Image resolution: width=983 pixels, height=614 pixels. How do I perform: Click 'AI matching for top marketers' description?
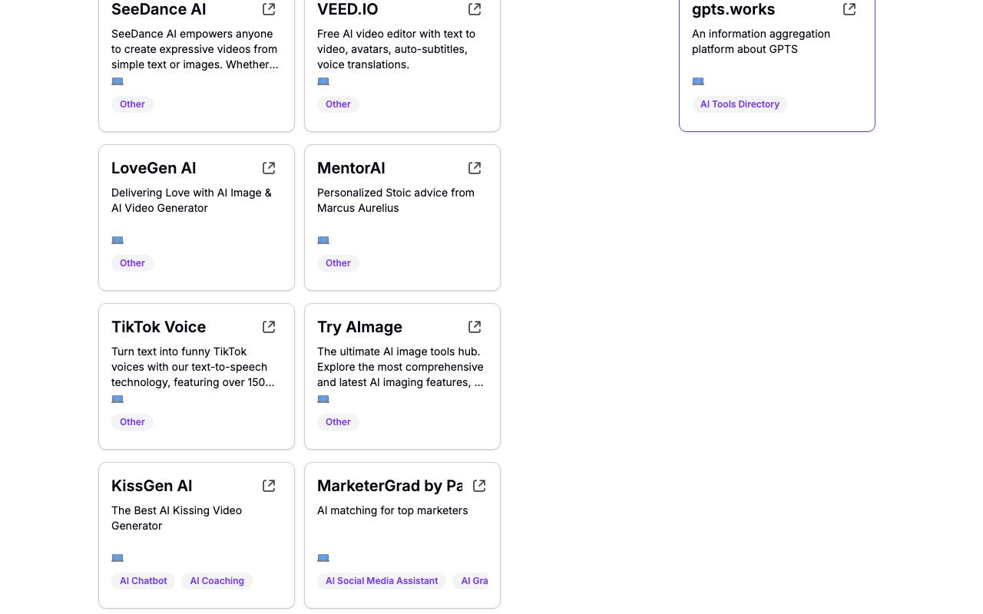392,510
